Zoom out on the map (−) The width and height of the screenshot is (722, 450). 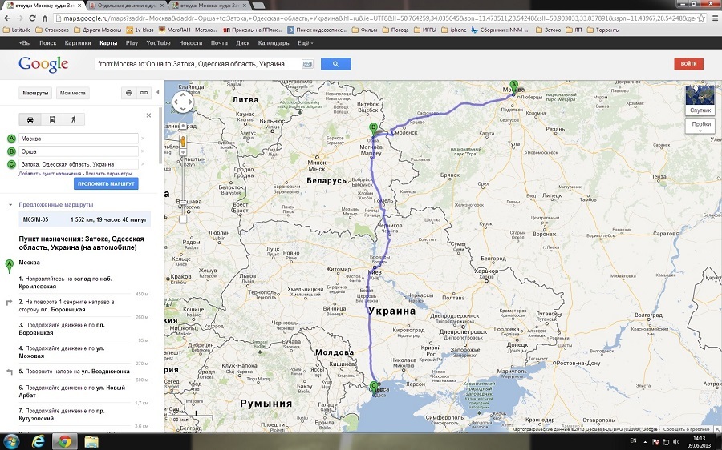[183, 219]
